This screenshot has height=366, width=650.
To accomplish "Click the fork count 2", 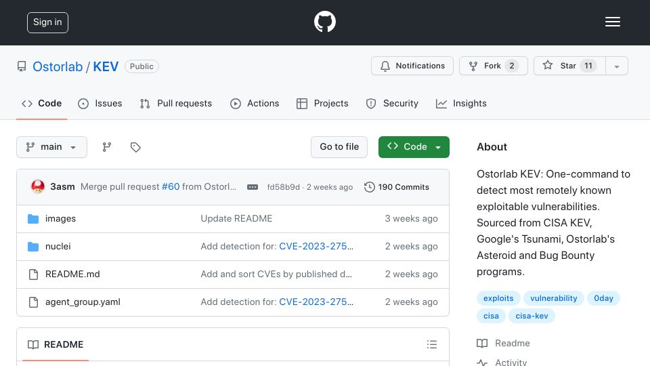I will pos(512,66).
